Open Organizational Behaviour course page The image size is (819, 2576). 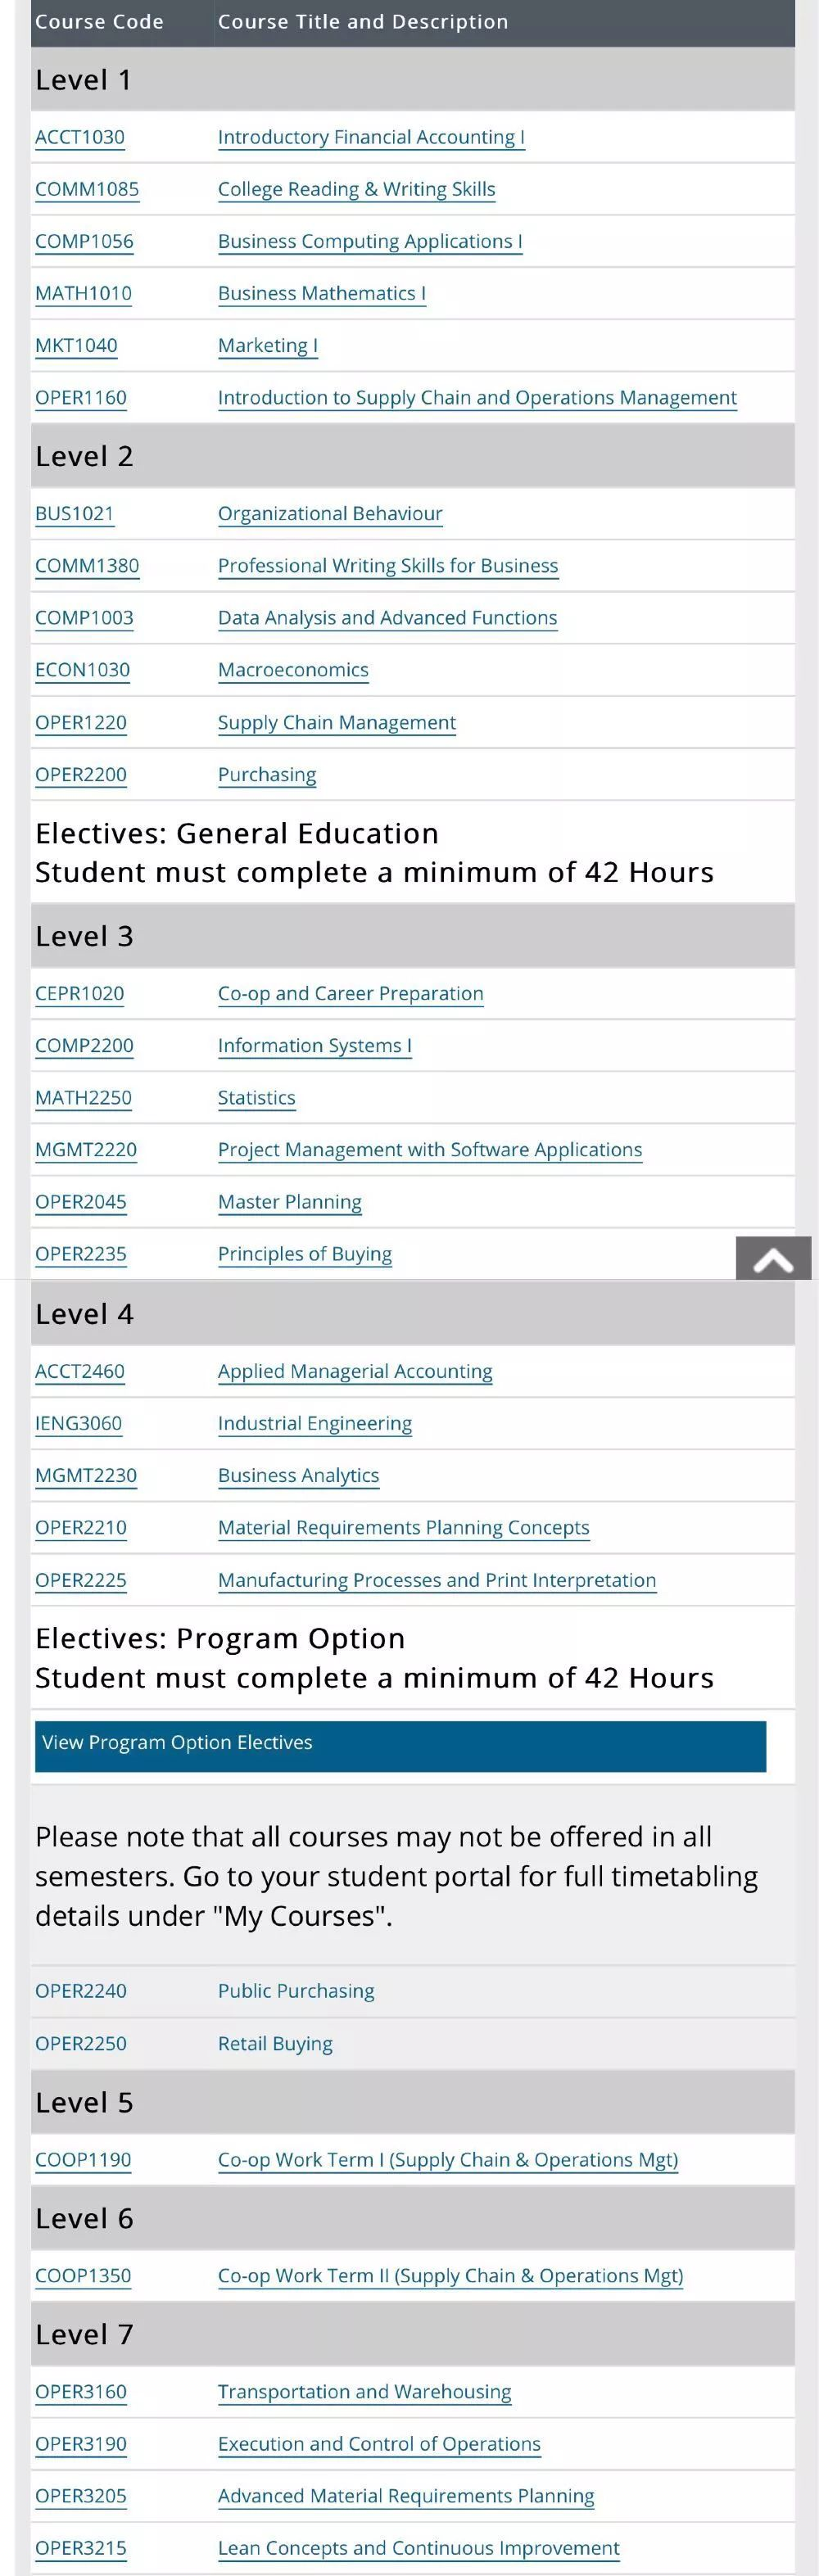pyautogui.click(x=330, y=513)
